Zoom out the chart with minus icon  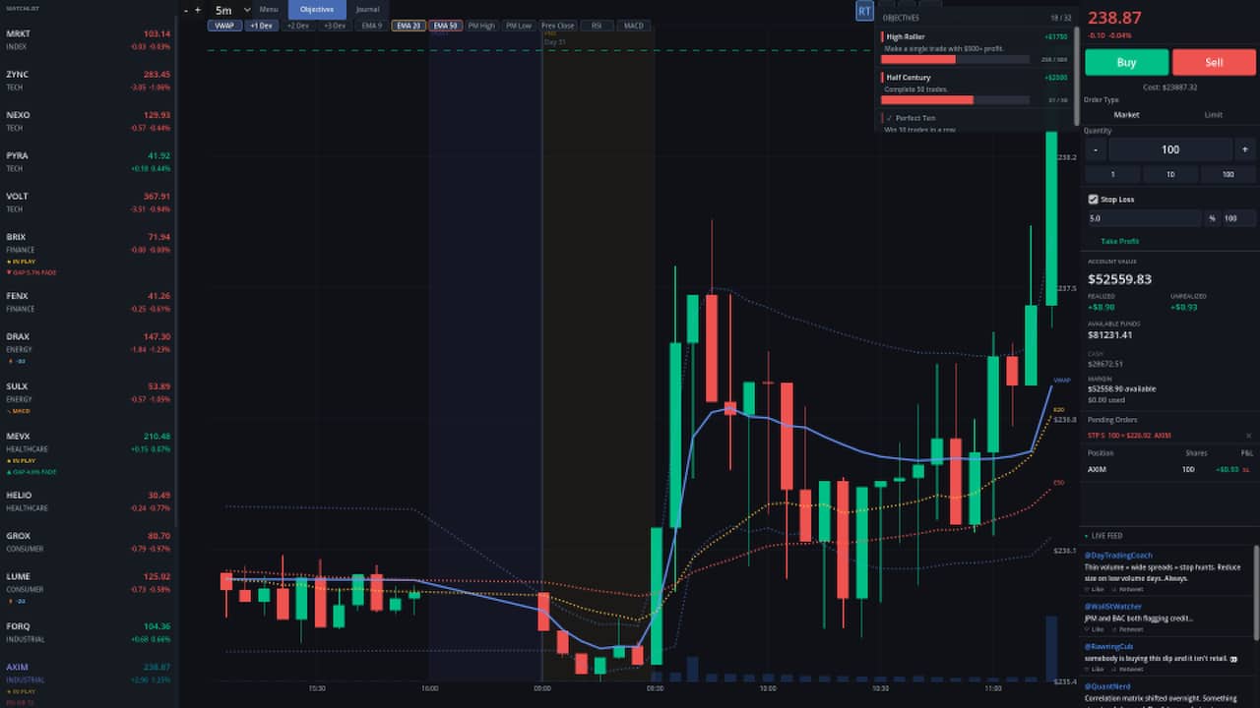tap(186, 10)
